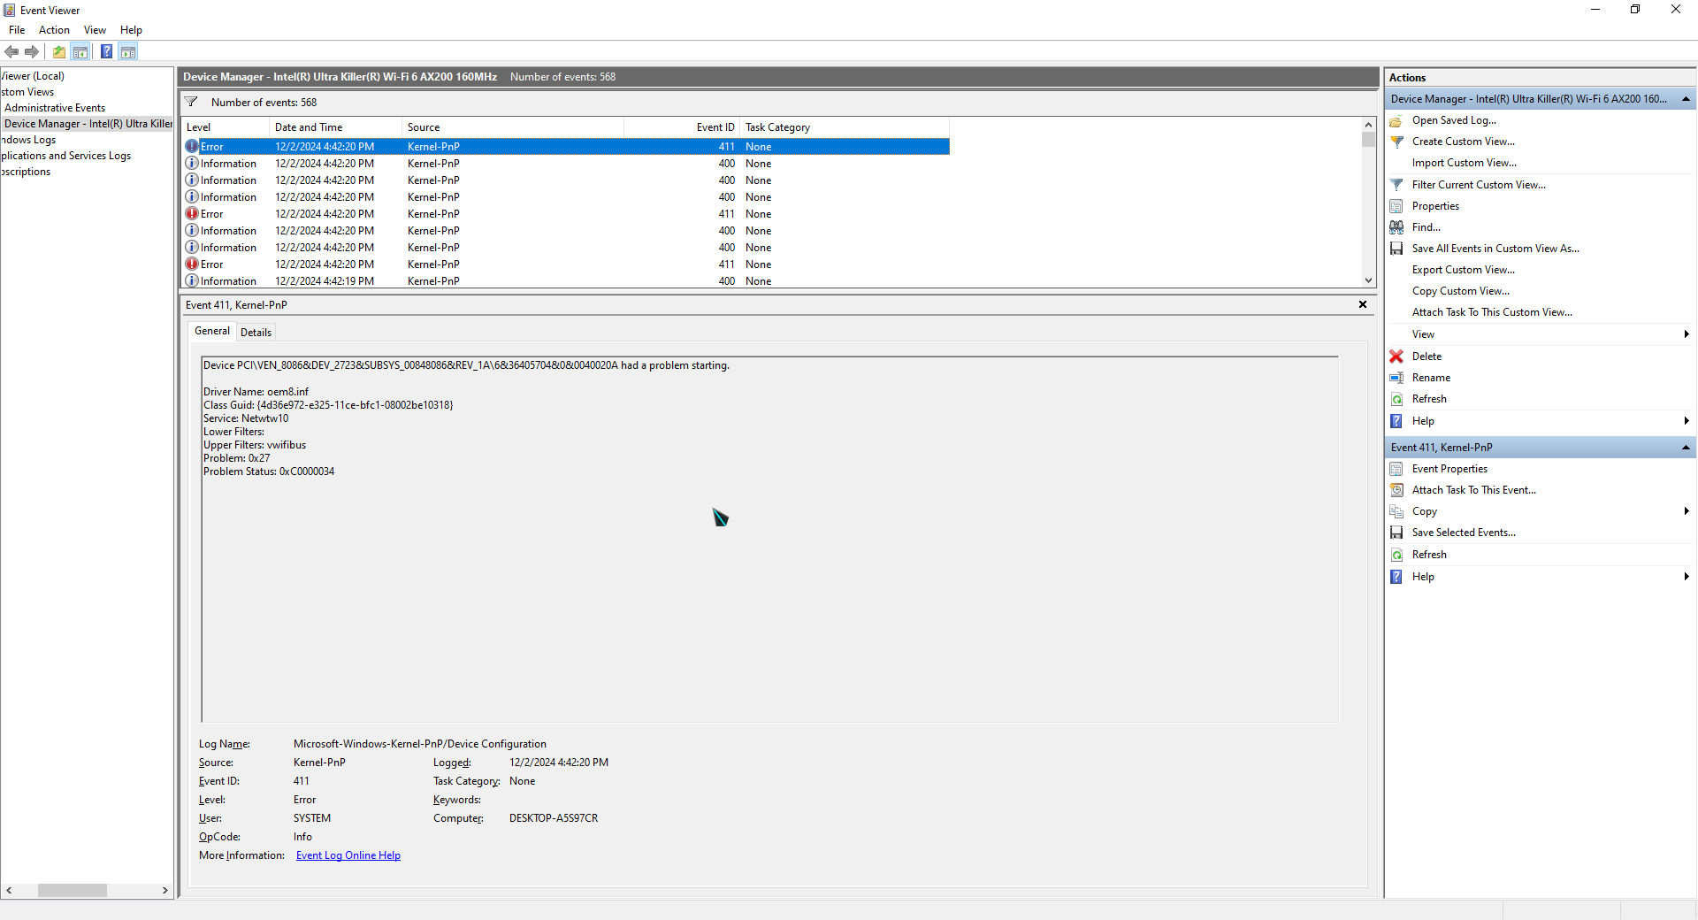
Task: Click the Rename icon in Actions pane
Action: click(1396, 378)
